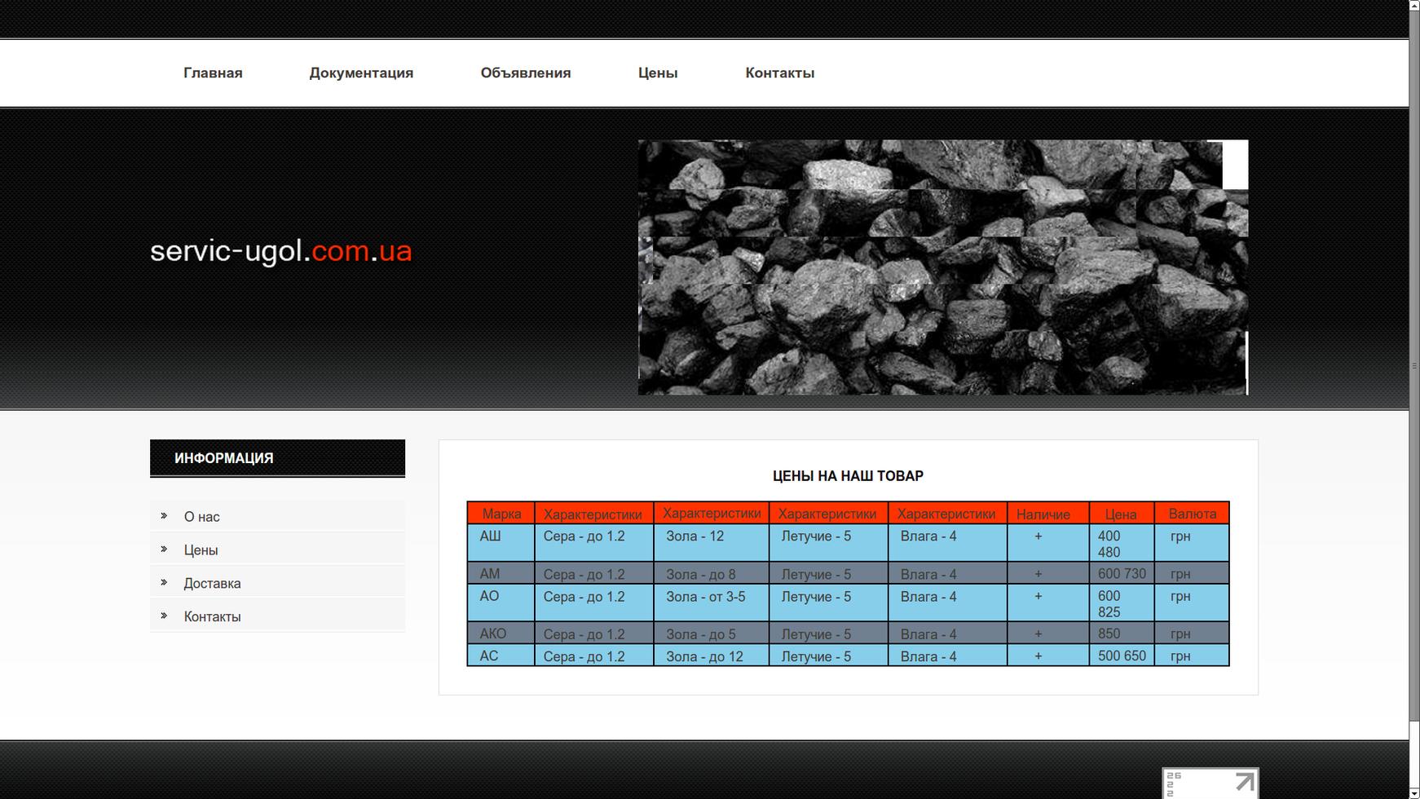Screen dimensions: 1420x799
Task: Click the АКО row in the price table
Action: click(848, 633)
